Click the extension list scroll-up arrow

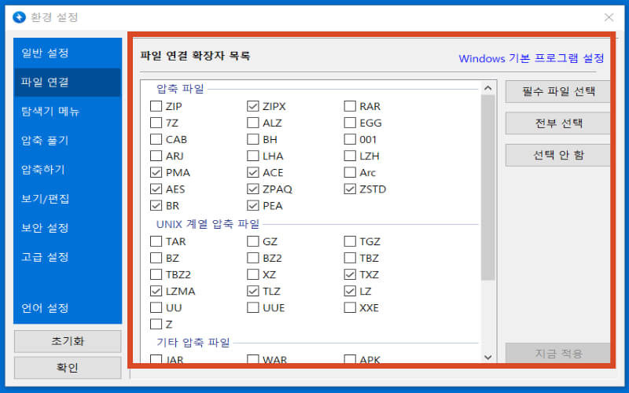tap(487, 88)
